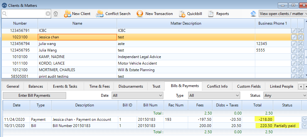
Task: Select the Jessica chan name cell
Action: [x=77, y=37]
